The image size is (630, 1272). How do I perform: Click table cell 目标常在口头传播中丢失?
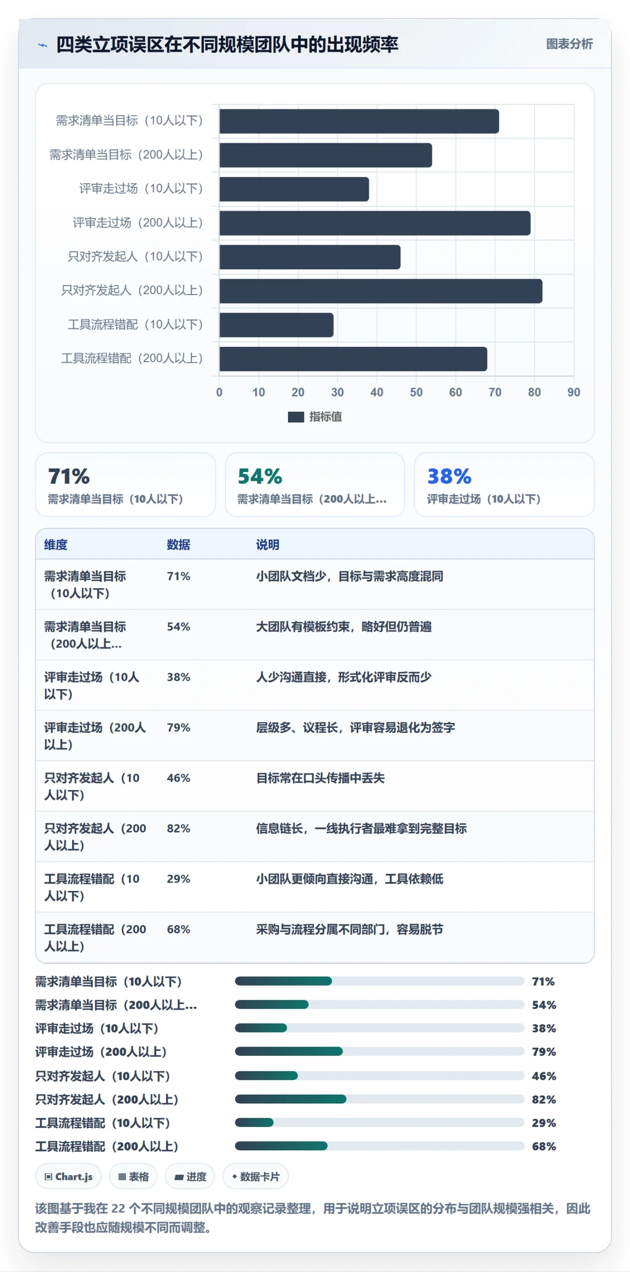coord(320,778)
